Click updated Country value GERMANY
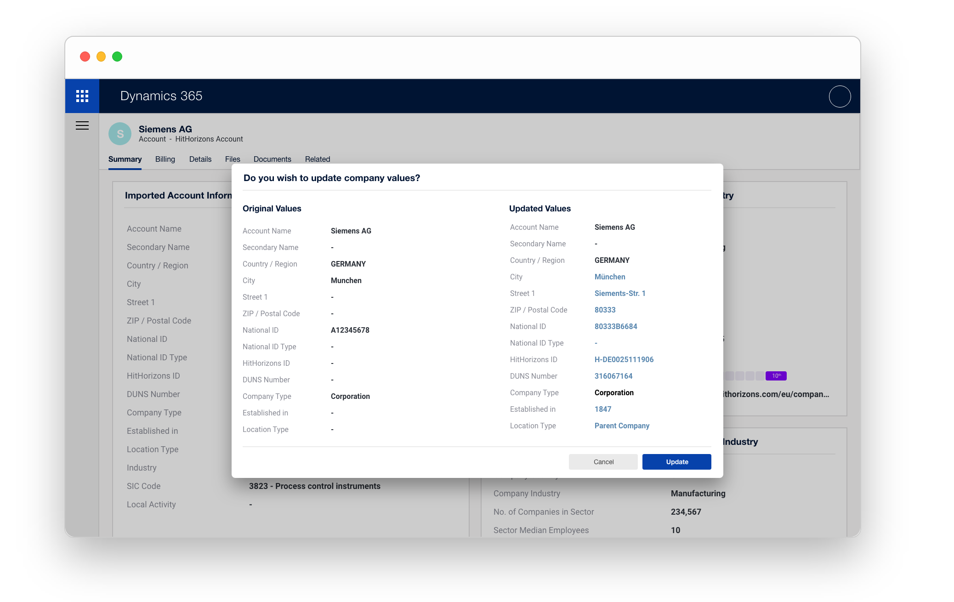 click(x=612, y=260)
